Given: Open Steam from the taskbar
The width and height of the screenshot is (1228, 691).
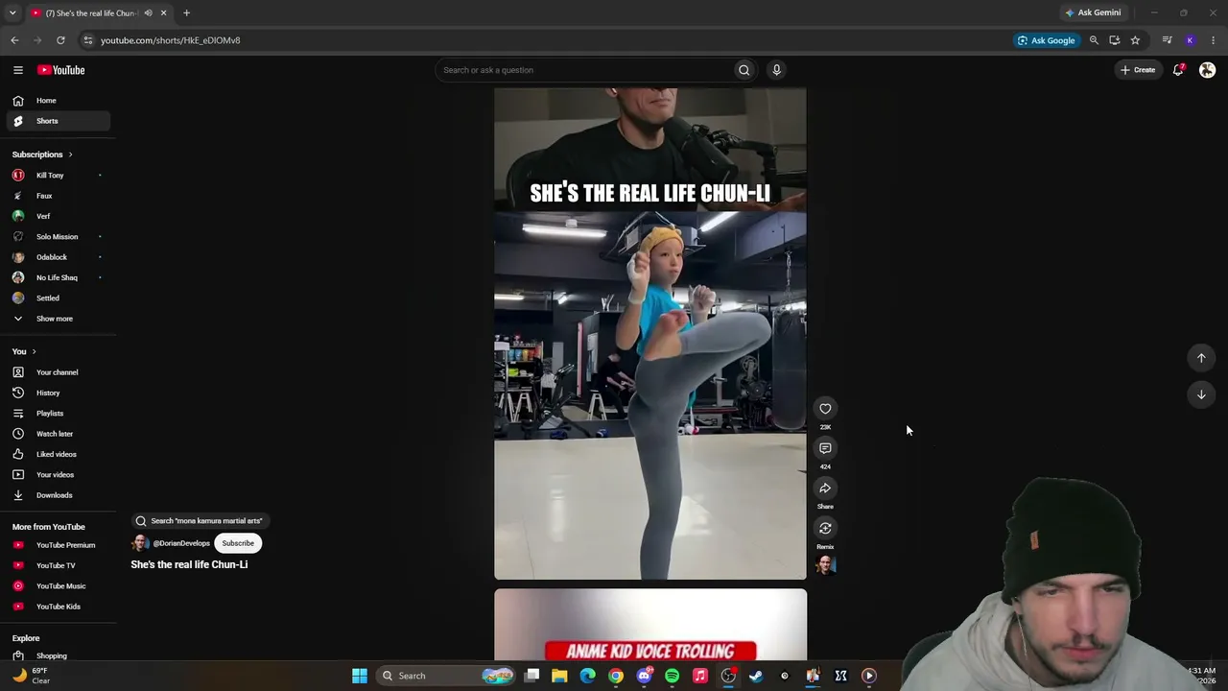Looking at the screenshot, I should 756,676.
